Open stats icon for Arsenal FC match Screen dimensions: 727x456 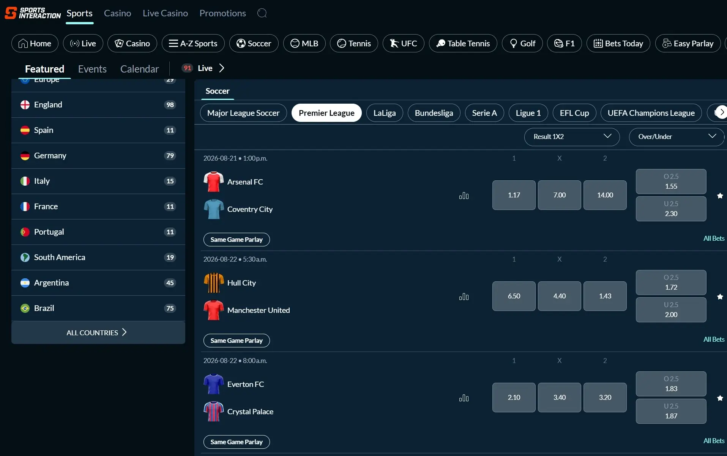point(464,196)
